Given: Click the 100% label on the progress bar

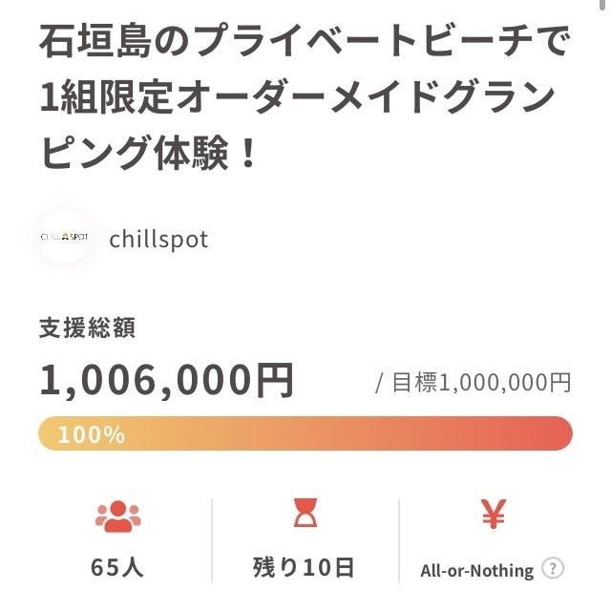Looking at the screenshot, I should point(91,434).
